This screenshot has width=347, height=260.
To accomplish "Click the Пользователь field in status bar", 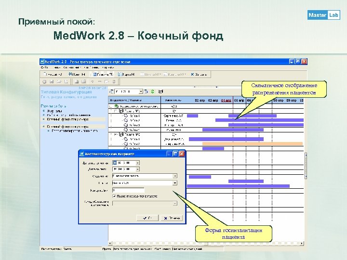I will (82, 249).
